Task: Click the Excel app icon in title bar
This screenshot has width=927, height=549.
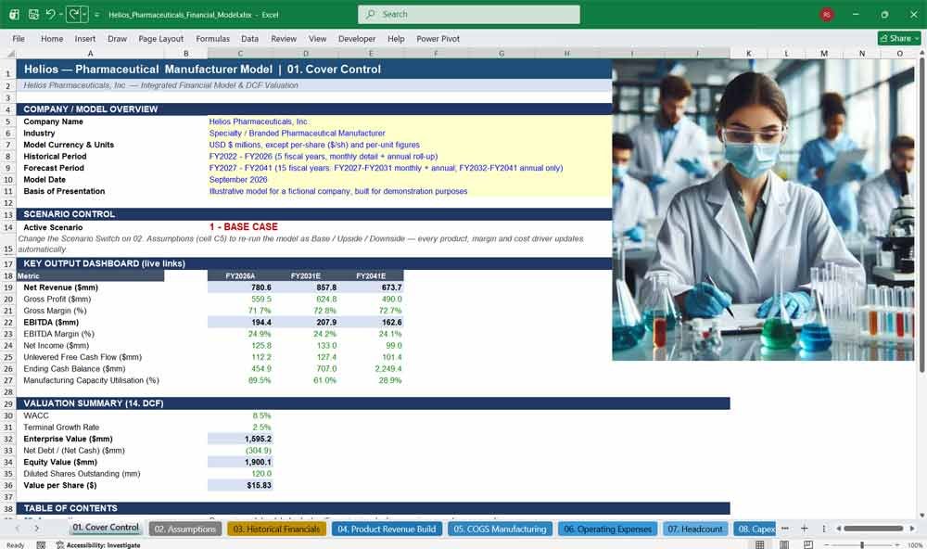Action: click(x=14, y=14)
